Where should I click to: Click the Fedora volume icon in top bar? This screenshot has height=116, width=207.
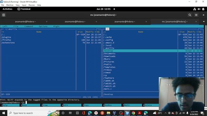(199, 9)
